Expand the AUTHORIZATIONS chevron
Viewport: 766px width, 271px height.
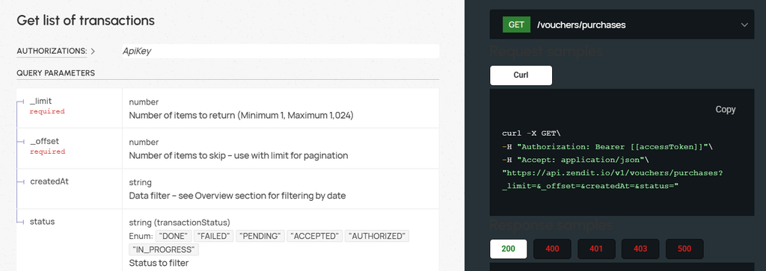[x=93, y=51]
